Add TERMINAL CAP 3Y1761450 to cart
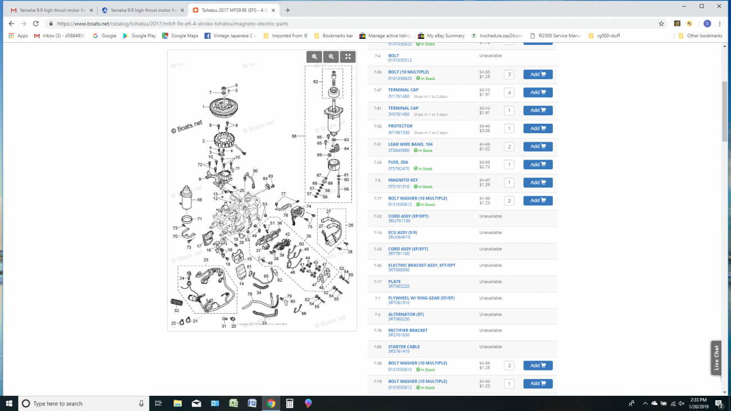 click(x=538, y=92)
